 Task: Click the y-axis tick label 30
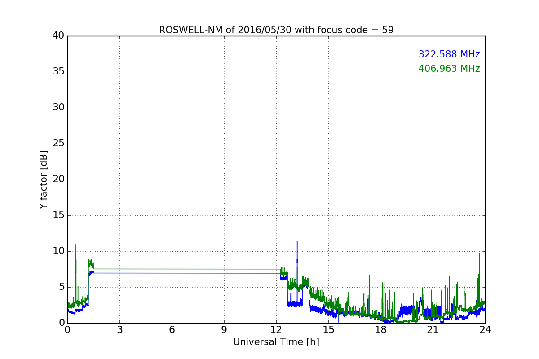58,108
